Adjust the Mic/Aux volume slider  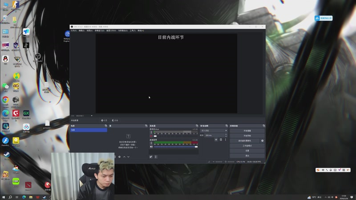coord(176,136)
